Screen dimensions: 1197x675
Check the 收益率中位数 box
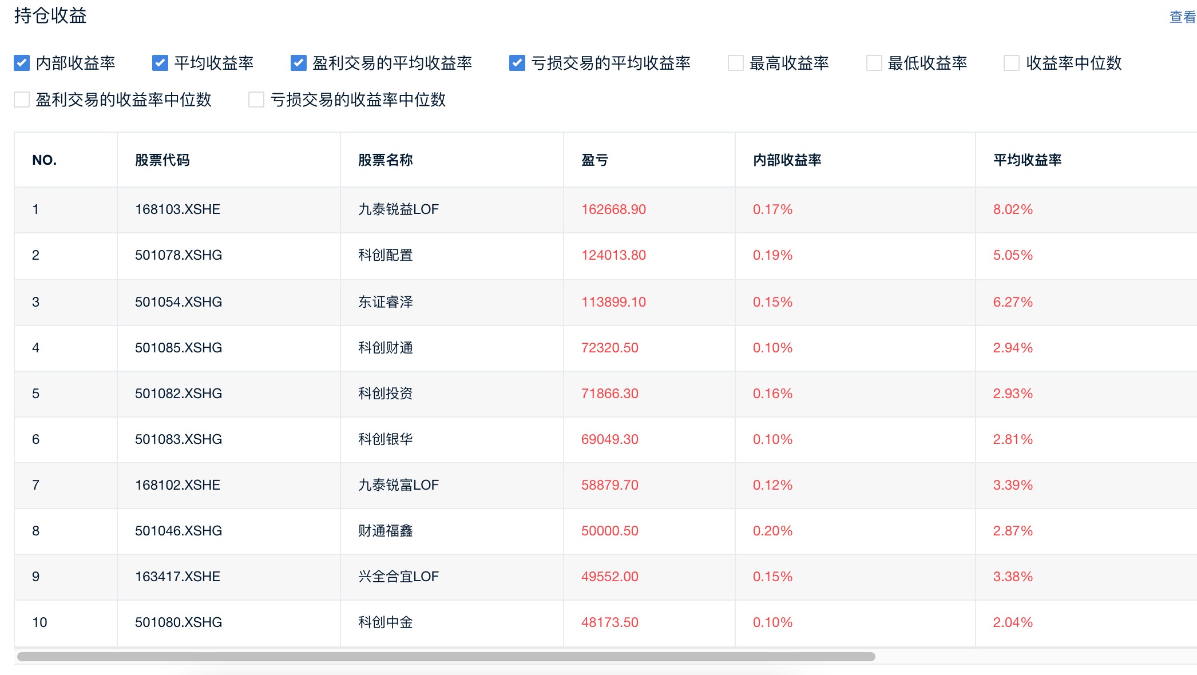pyautogui.click(x=1012, y=63)
